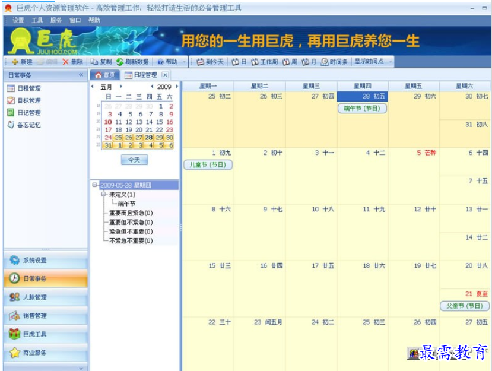492x371 pixels.
Task: Open the 设置 menu
Action: click(18, 20)
